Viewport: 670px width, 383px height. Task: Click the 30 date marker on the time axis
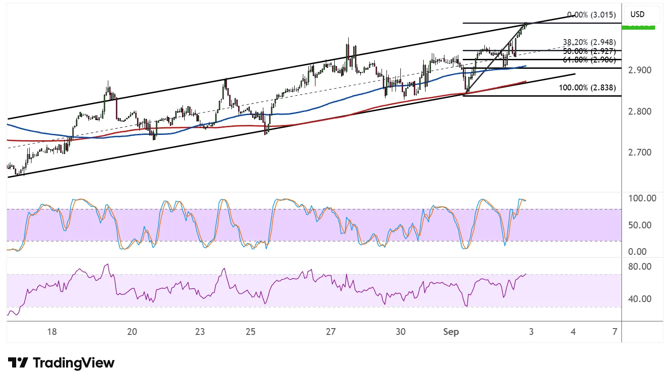[x=400, y=332]
